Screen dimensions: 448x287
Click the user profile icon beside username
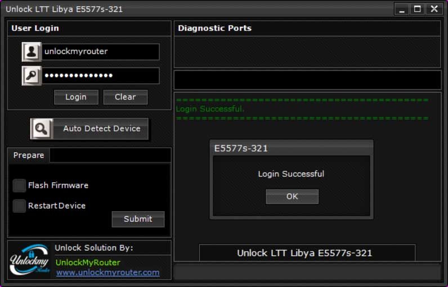[32, 52]
